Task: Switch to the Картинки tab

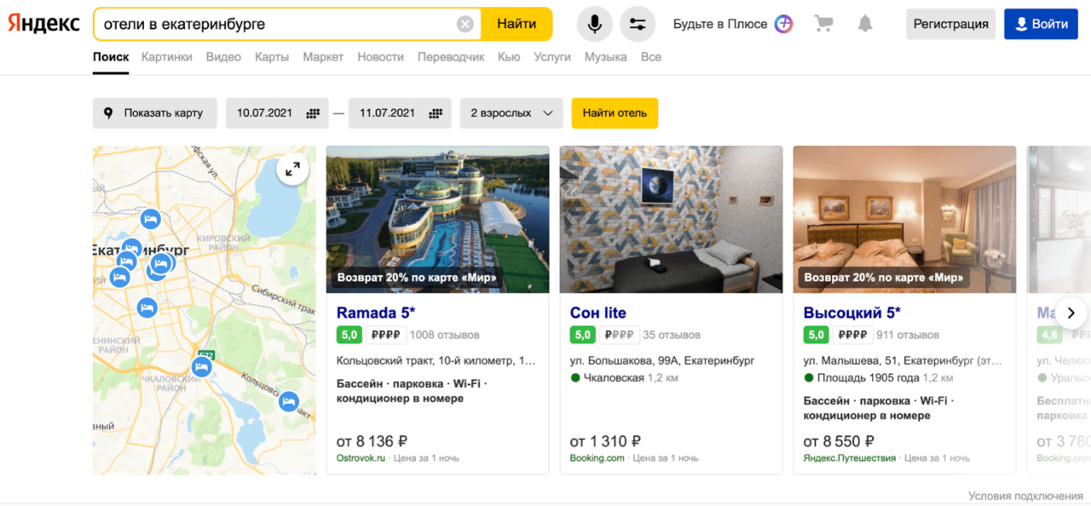Action: pos(167,57)
